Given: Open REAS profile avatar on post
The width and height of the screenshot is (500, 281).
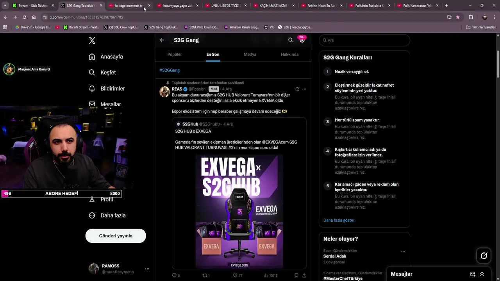Looking at the screenshot, I should coord(164,92).
